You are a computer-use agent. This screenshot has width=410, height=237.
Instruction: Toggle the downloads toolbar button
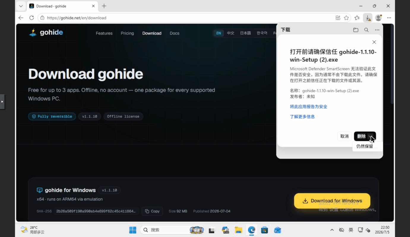pos(368,18)
